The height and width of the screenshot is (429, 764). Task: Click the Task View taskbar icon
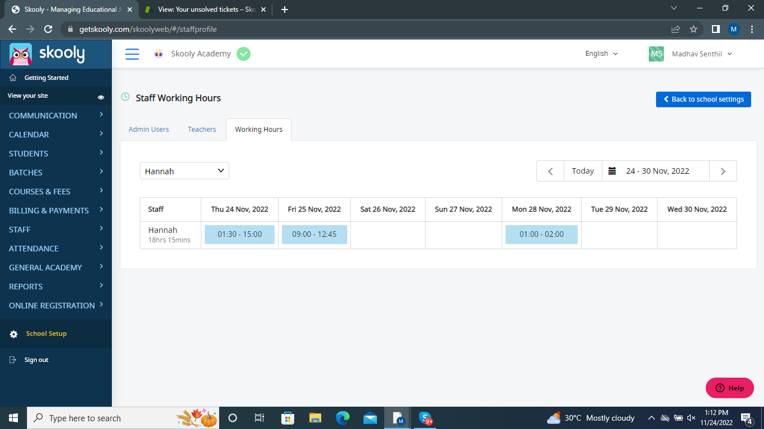[x=260, y=418]
